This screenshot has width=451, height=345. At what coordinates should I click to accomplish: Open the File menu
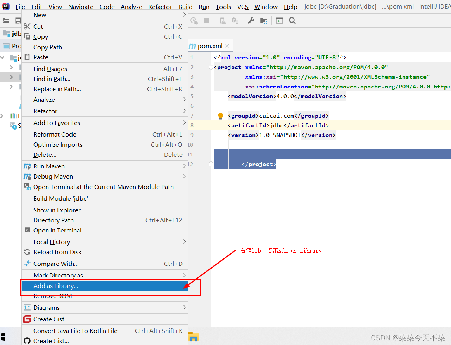20,7
